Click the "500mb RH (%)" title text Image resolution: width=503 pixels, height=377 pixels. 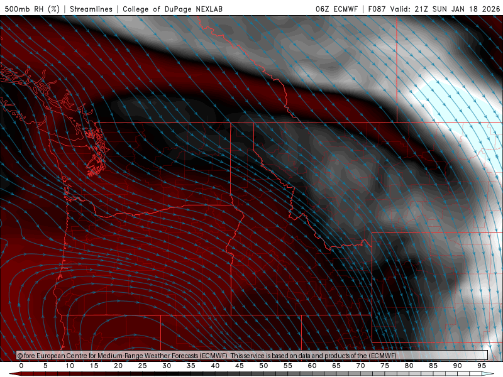[32, 9]
